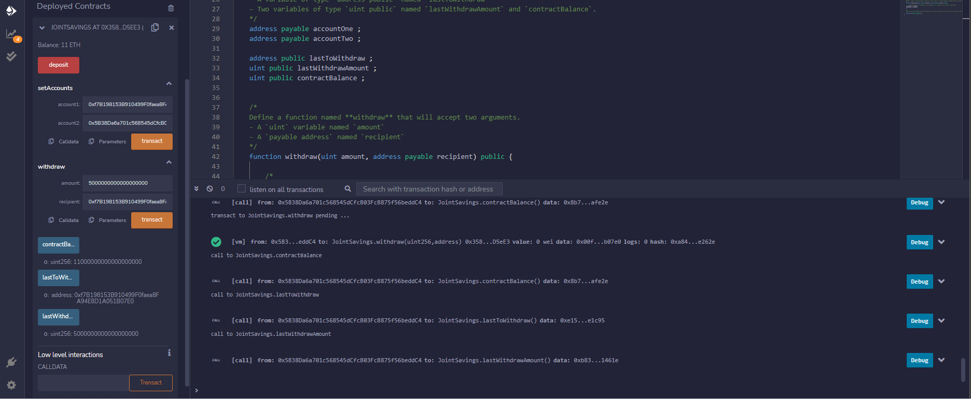Collapse the withdraw function chevron
971x399 pixels.
pos(169,162)
